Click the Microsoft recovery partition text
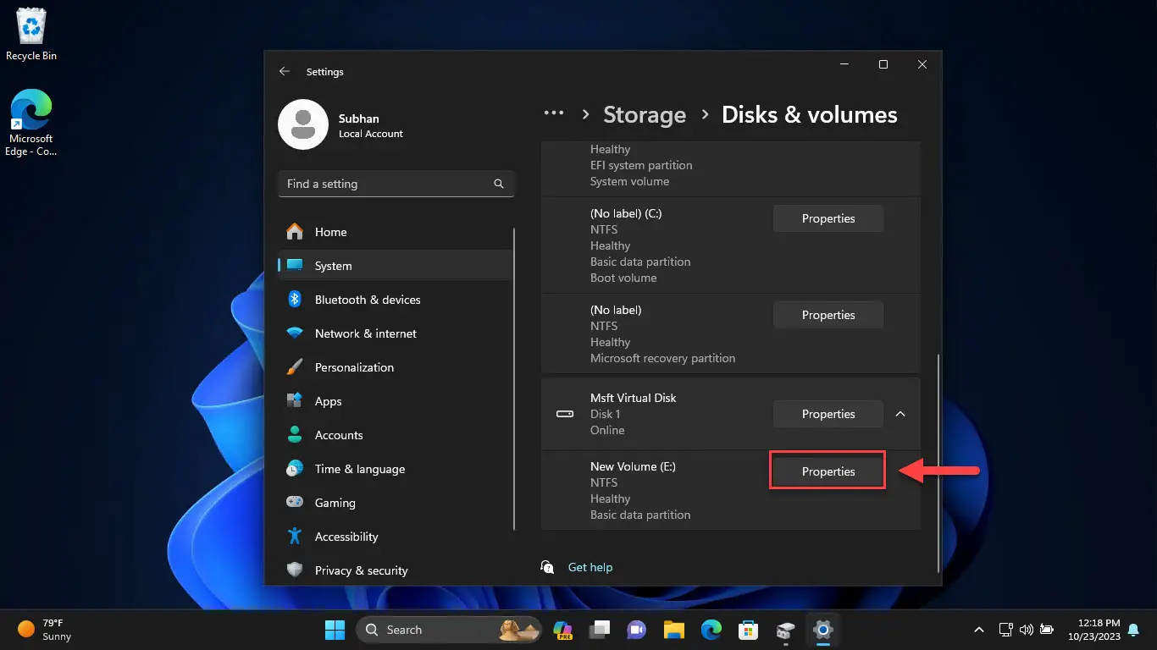This screenshot has width=1157, height=650. 662,358
